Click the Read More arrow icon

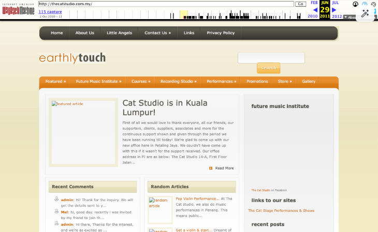tap(211, 168)
